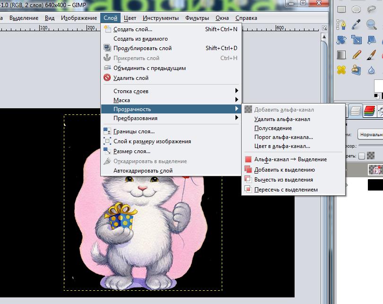Choose Порог альфа-канала...
This screenshot has height=304, width=383.
point(293,137)
